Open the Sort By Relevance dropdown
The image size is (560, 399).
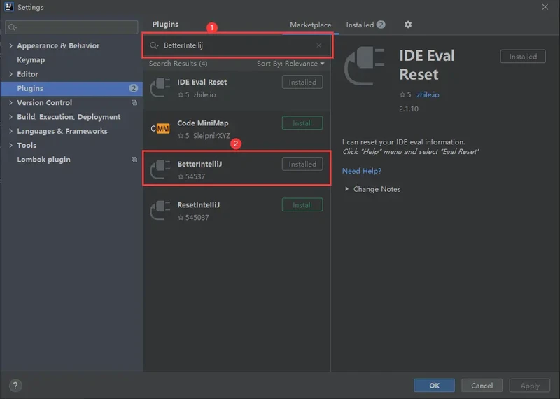pyautogui.click(x=290, y=64)
